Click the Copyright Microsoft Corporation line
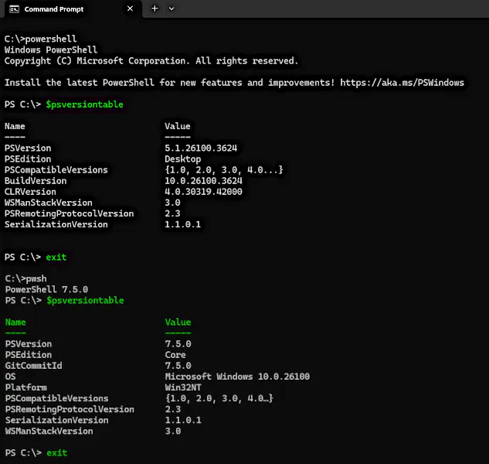The image size is (489, 464). click(x=151, y=61)
